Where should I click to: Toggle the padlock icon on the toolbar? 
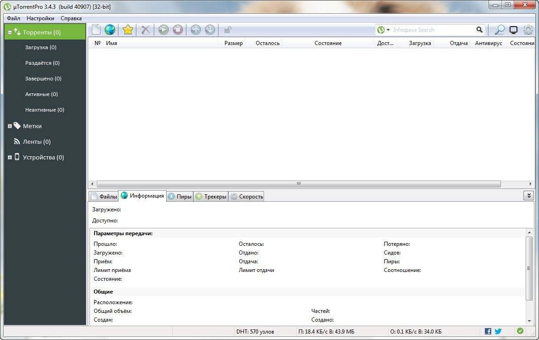click(226, 29)
